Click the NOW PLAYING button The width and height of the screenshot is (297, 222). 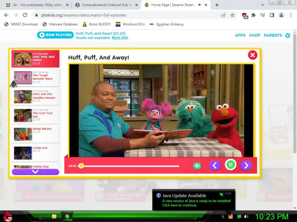[55, 35]
